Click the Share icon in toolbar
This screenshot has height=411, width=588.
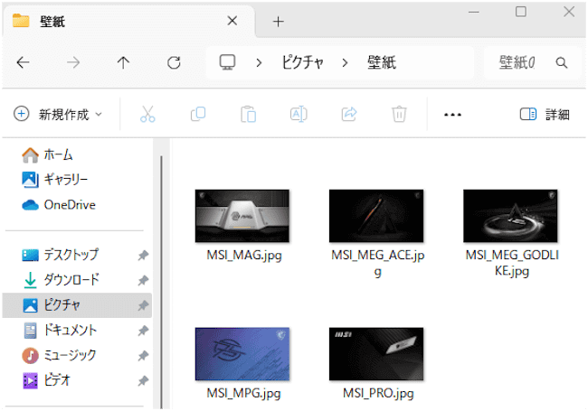(x=349, y=114)
